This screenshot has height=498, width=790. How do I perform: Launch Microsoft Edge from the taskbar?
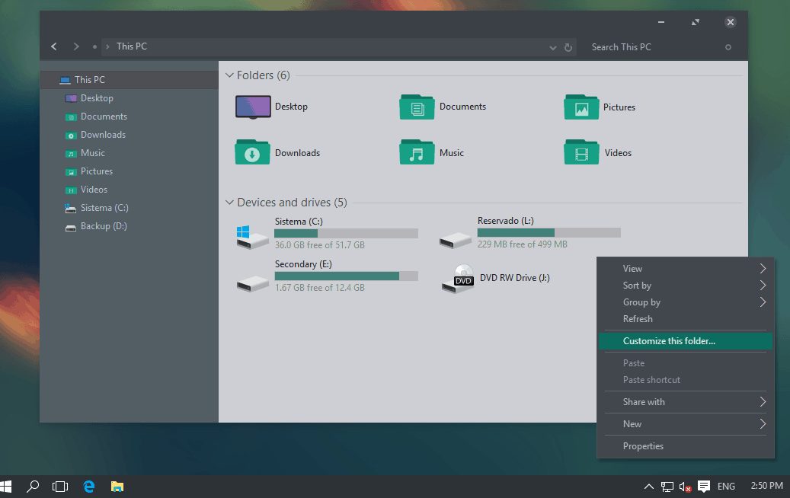[89, 487]
